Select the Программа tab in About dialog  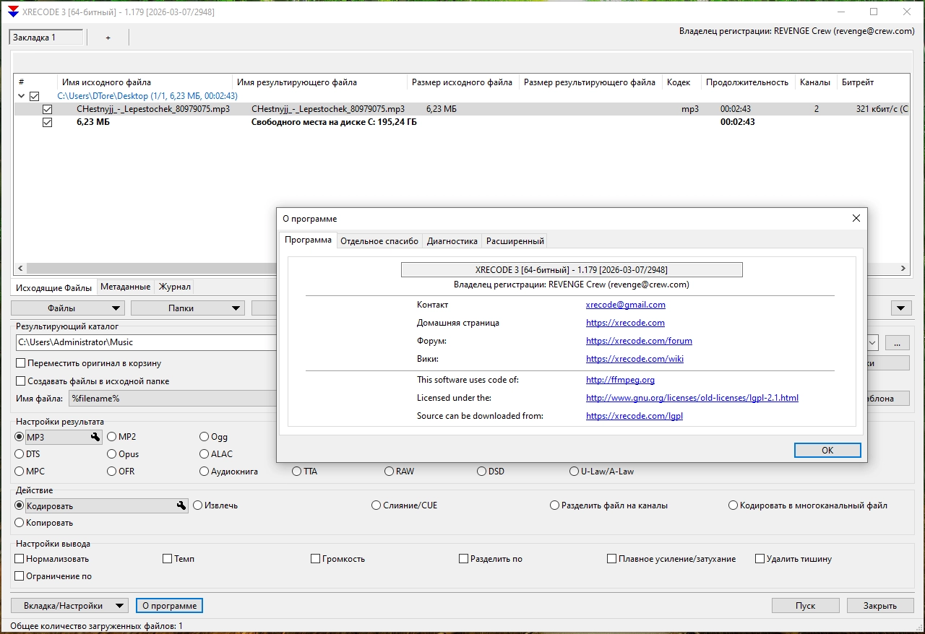pos(308,240)
